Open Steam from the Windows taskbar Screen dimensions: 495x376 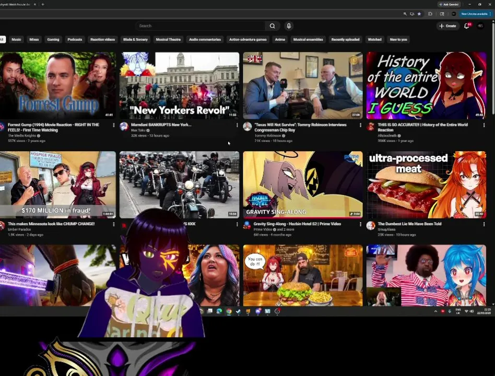238,311
